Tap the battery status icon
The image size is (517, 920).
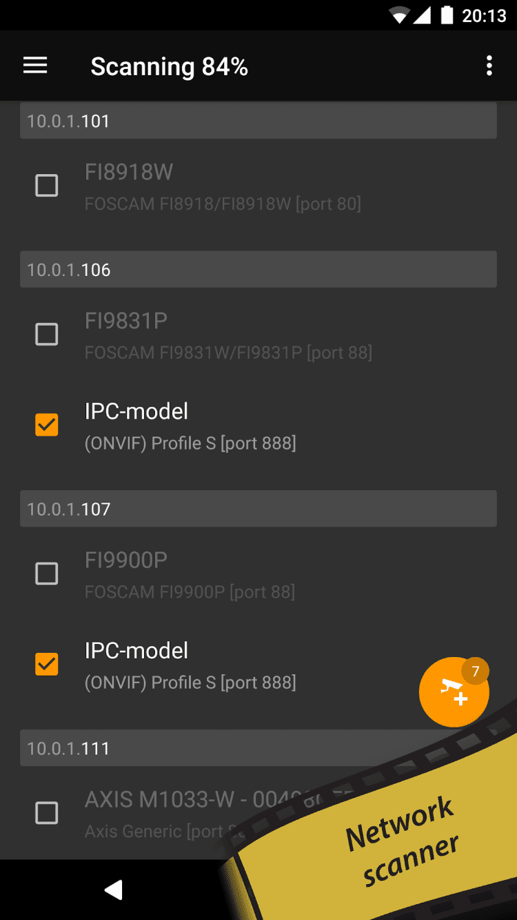447,15
